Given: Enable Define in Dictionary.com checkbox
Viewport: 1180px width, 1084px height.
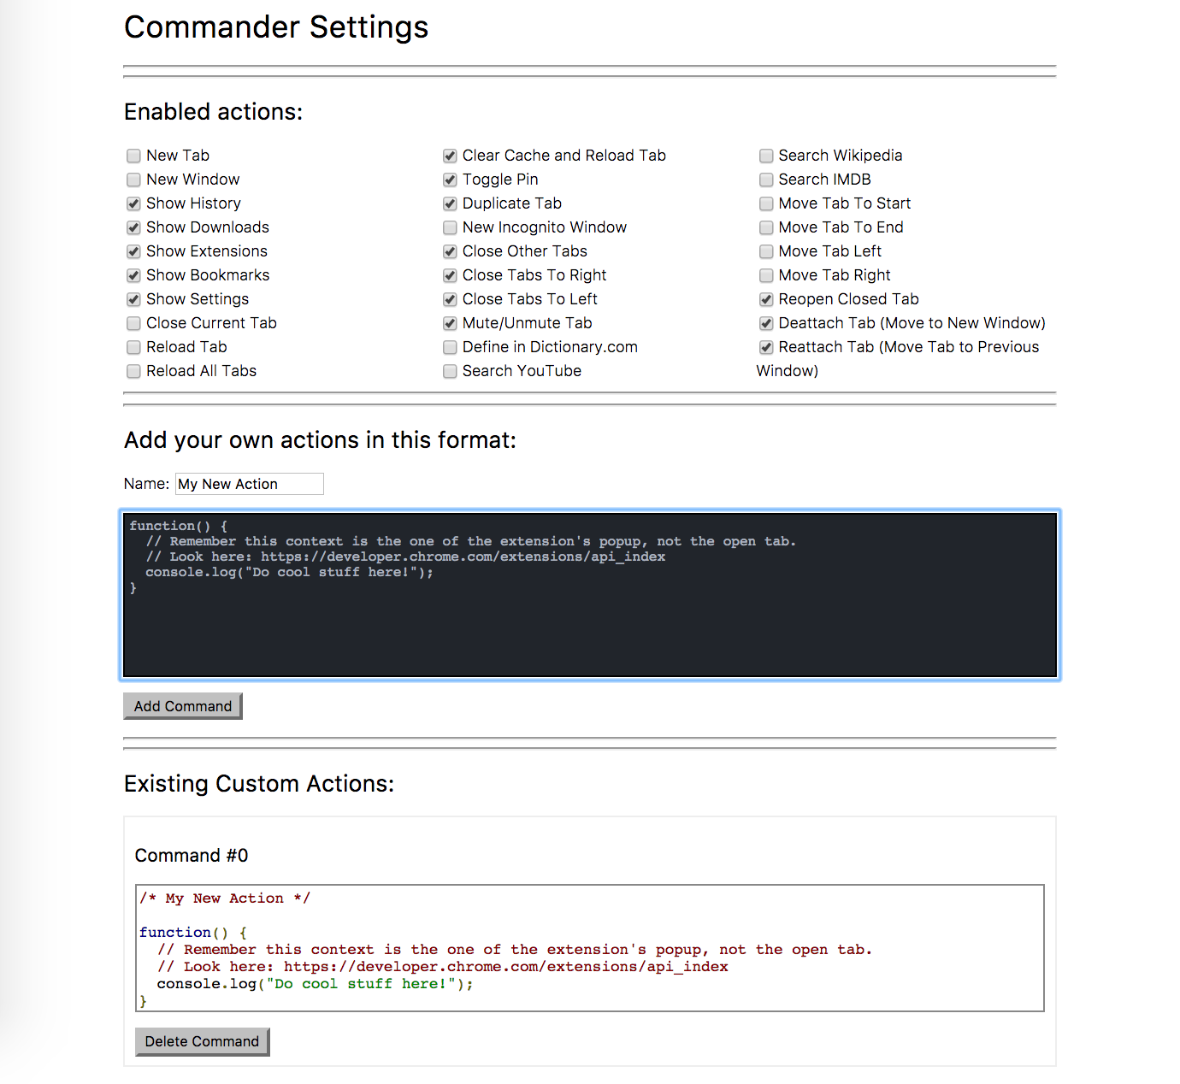Looking at the screenshot, I should pos(450,347).
